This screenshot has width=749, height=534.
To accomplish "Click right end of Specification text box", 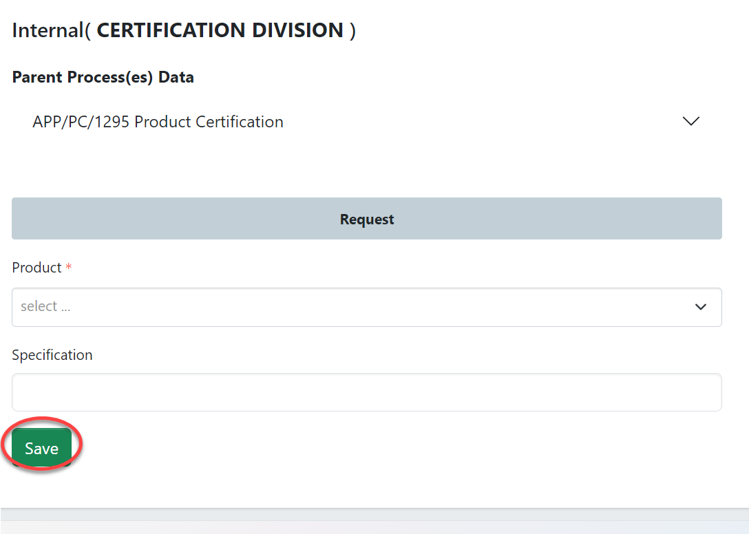I will point(702,392).
